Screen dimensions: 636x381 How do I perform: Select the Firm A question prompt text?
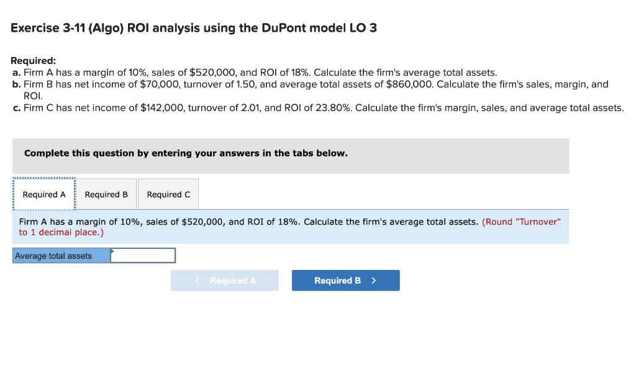click(248, 222)
